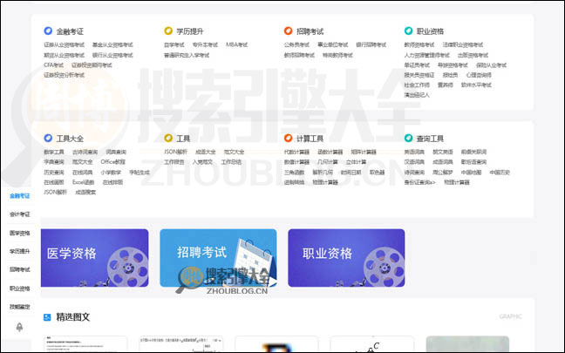
Task: Click the teal icon beside 职业资格 heading
Action: click(x=408, y=31)
